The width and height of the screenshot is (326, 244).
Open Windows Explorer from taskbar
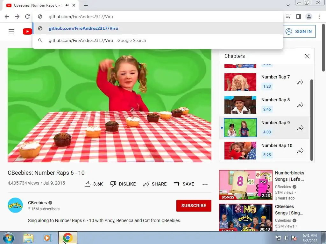[x=28, y=238]
